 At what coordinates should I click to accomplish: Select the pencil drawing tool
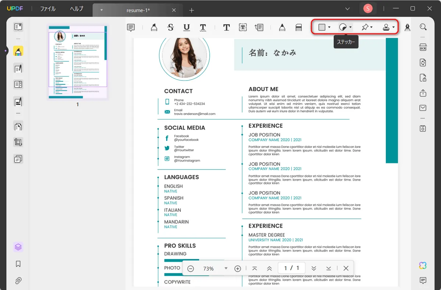click(x=282, y=27)
